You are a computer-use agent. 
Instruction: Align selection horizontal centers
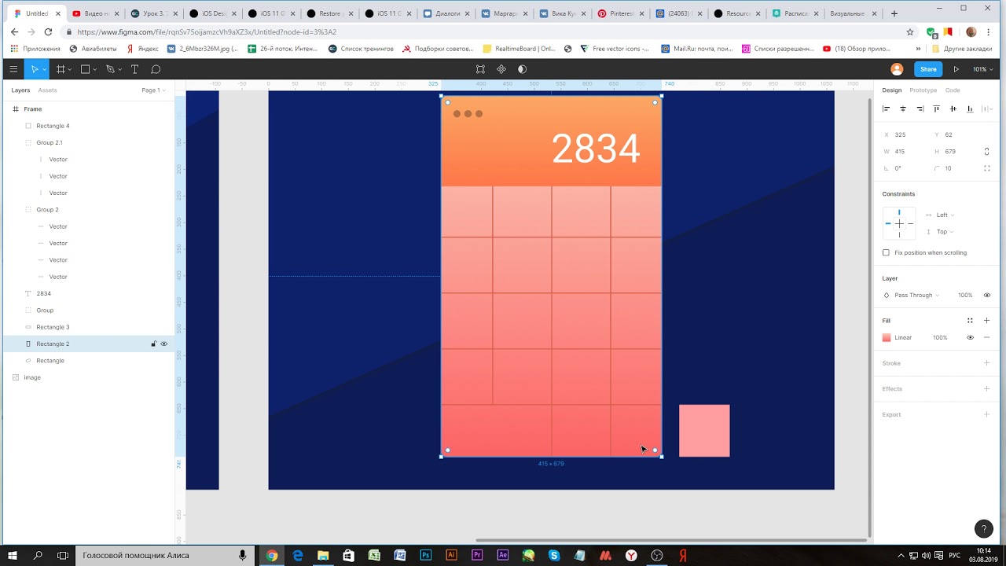[903, 109]
